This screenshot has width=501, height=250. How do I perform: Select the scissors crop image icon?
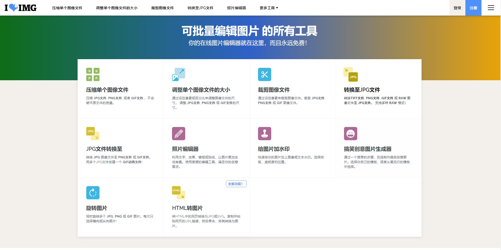(265, 74)
